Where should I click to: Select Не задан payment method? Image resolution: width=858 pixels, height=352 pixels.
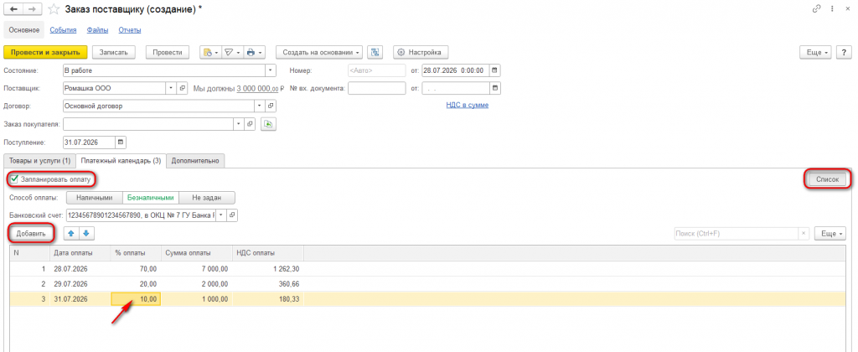[x=208, y=198]
